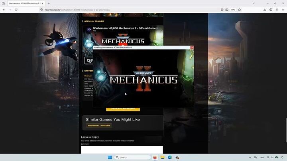Click the Similar Games You Might Like heading

[113, 119]
